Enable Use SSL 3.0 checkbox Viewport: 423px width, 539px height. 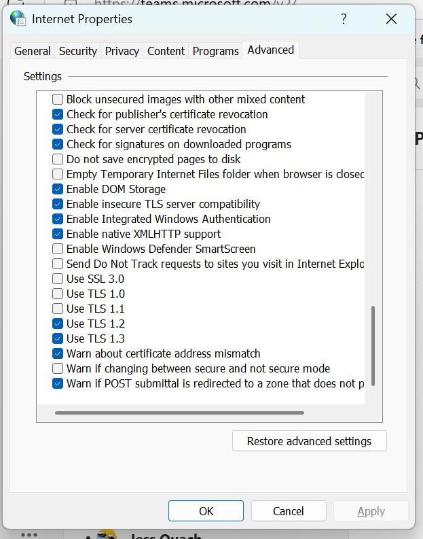58,279
